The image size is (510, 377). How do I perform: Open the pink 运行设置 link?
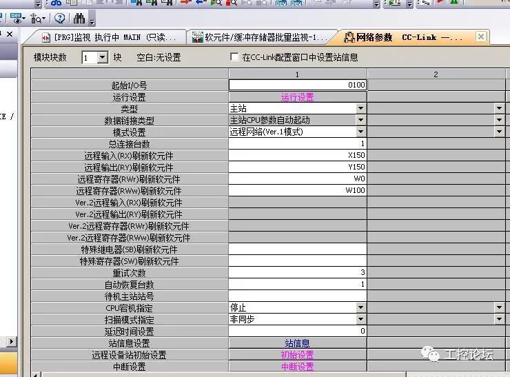click(297, 97)
